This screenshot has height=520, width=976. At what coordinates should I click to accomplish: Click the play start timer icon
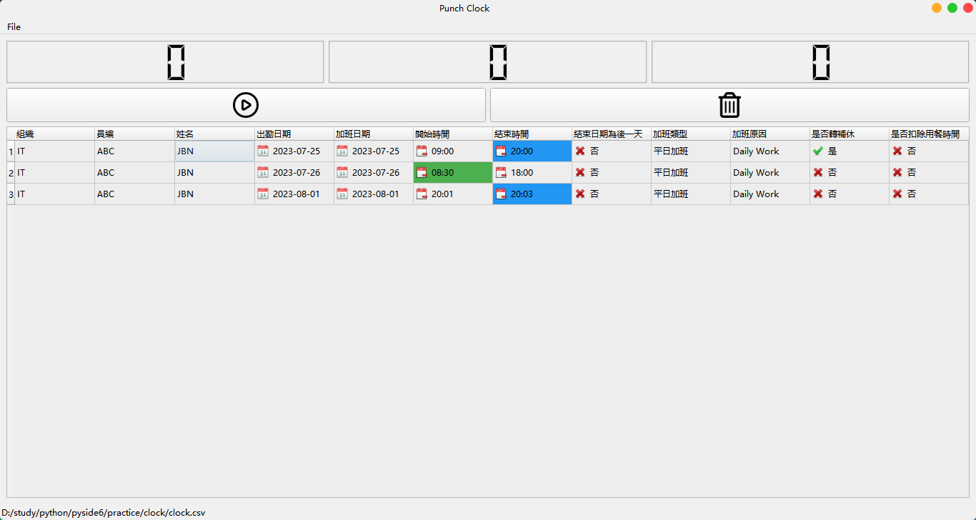click(x=245, y=105)
